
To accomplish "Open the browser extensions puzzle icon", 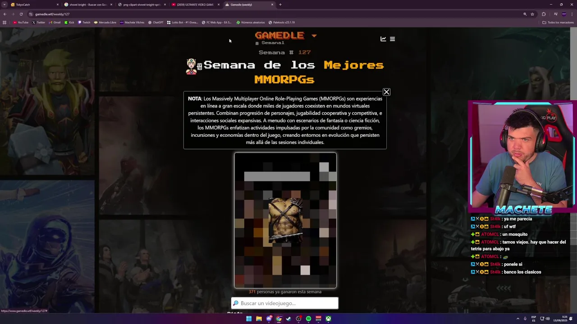I will tap(544, 14).
